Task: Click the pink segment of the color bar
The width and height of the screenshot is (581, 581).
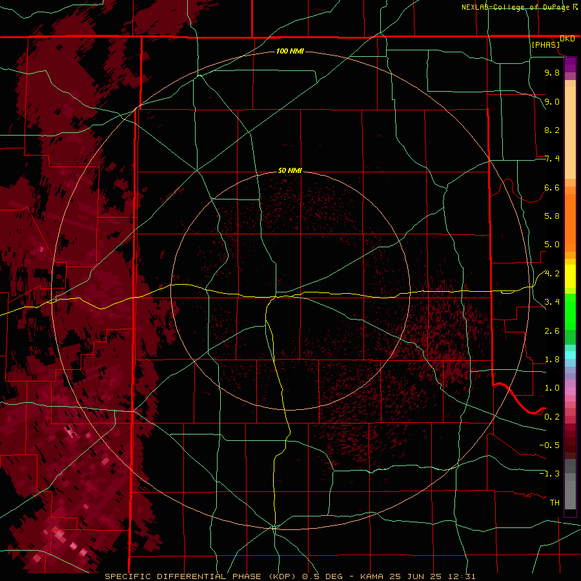Action: [x=570, y=391]
